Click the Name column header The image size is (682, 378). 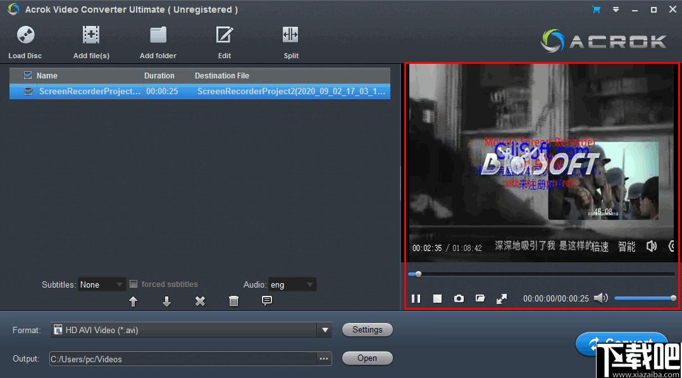click(47, 76)
